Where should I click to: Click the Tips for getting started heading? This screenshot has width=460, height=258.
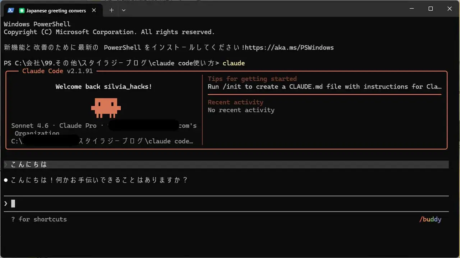coord(252,79)
